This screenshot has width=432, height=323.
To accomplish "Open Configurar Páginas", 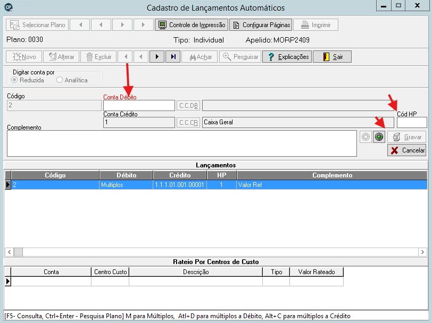I will [261, 25].
